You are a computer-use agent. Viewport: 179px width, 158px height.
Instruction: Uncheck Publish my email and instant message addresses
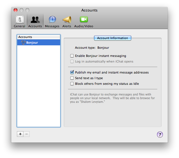[x=72, y=72]
